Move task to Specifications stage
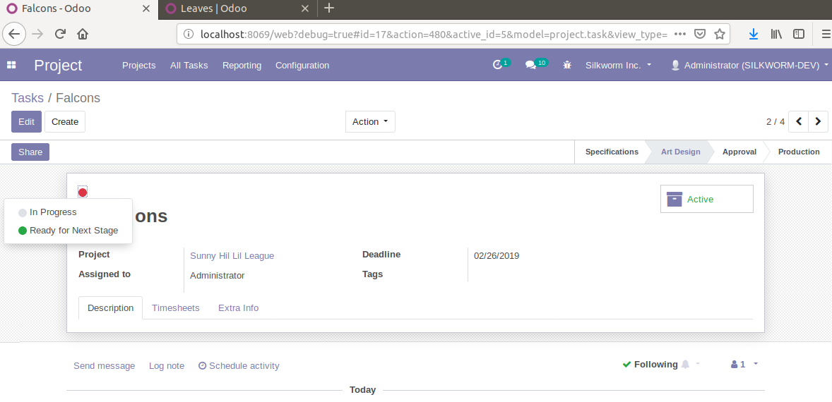The height and width of the screenshot is (402, 832). point(612,152)
